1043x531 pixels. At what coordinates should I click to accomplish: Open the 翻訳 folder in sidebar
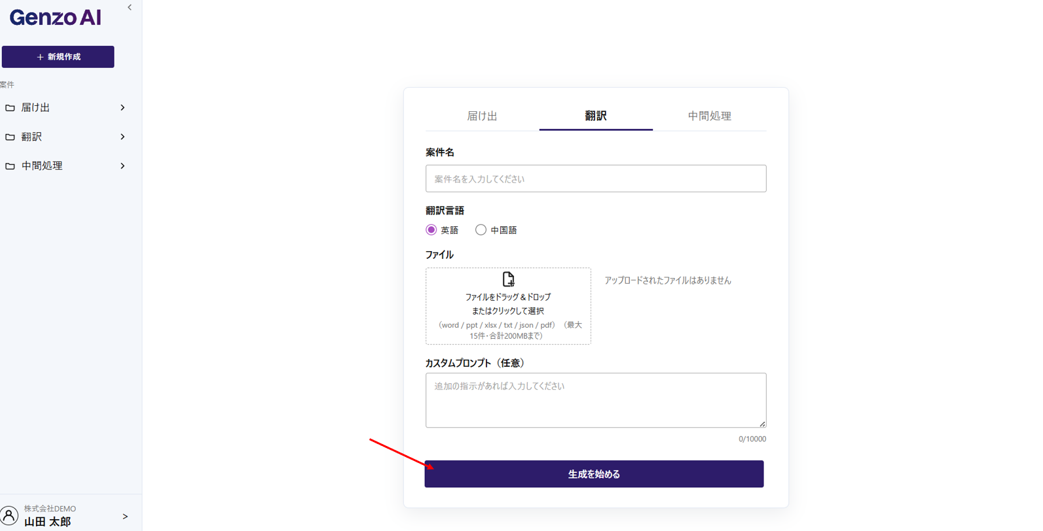tap(65, 137)
